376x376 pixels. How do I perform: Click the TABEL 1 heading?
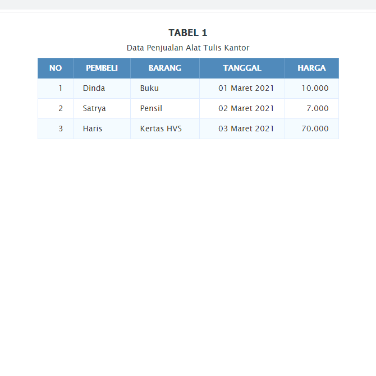[x=188, y=33]
